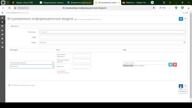
Task: Click the Сайт input field
Action: tap(112, 37)
